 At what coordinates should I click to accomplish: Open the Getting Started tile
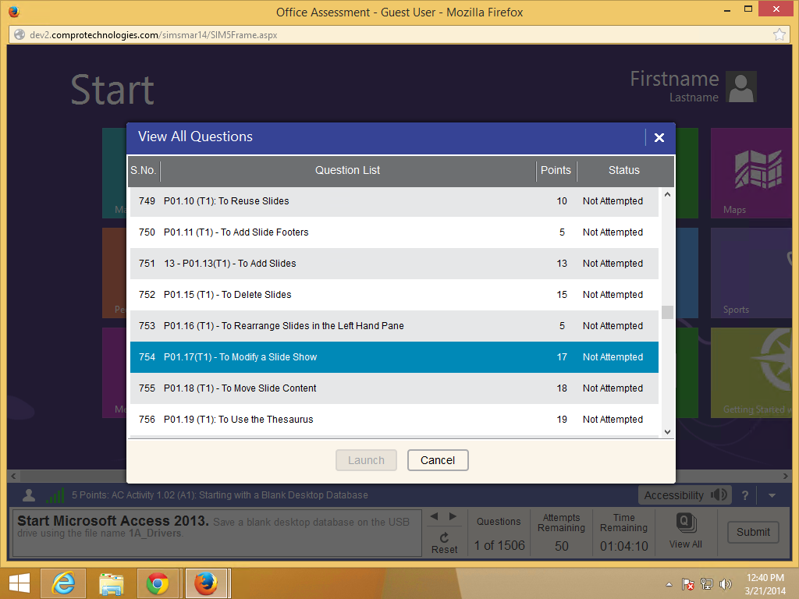[751, 372]
